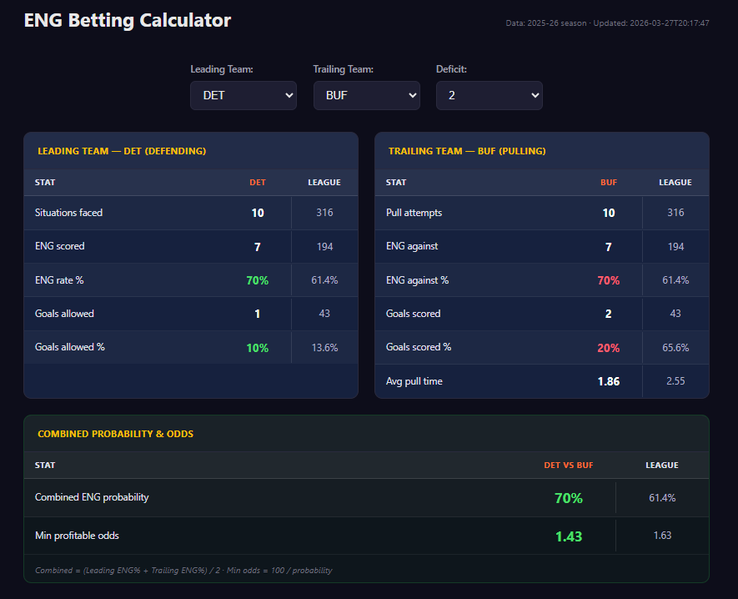Click the 'Goals allowed' row label
The height and width of the screenshot is (599, 738).
pos(64,314)
